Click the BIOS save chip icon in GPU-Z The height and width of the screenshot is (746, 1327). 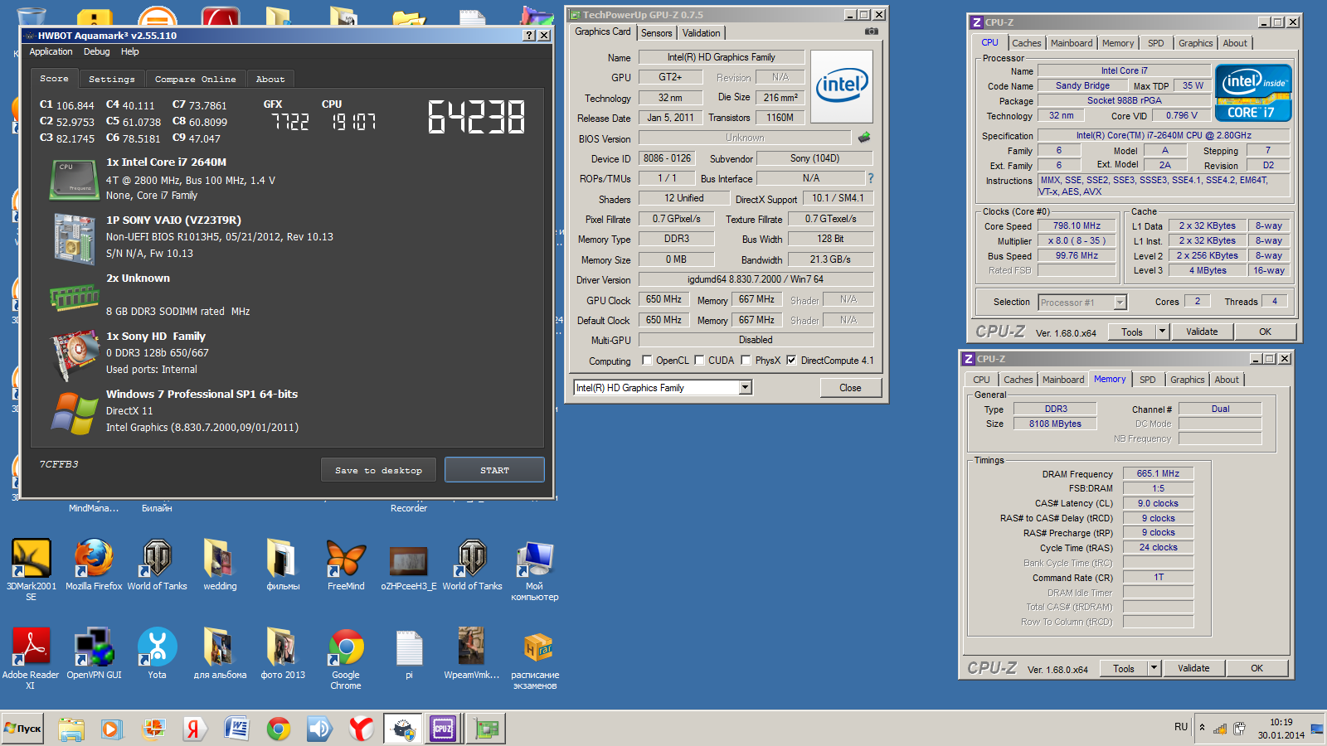[x=863, y=138]
